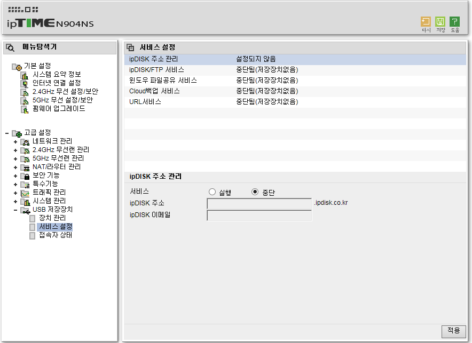Click the 보안 기능 lock icon
Image resolution: width=472 pixels, height=343 pixels.
[25, 176]
